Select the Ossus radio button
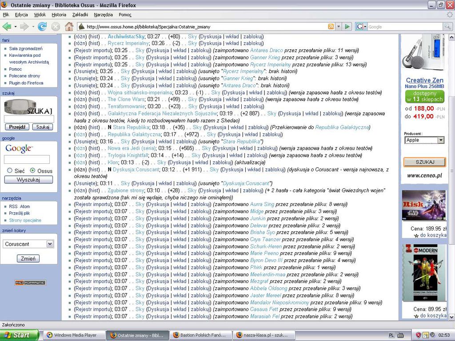 (32, 170)
